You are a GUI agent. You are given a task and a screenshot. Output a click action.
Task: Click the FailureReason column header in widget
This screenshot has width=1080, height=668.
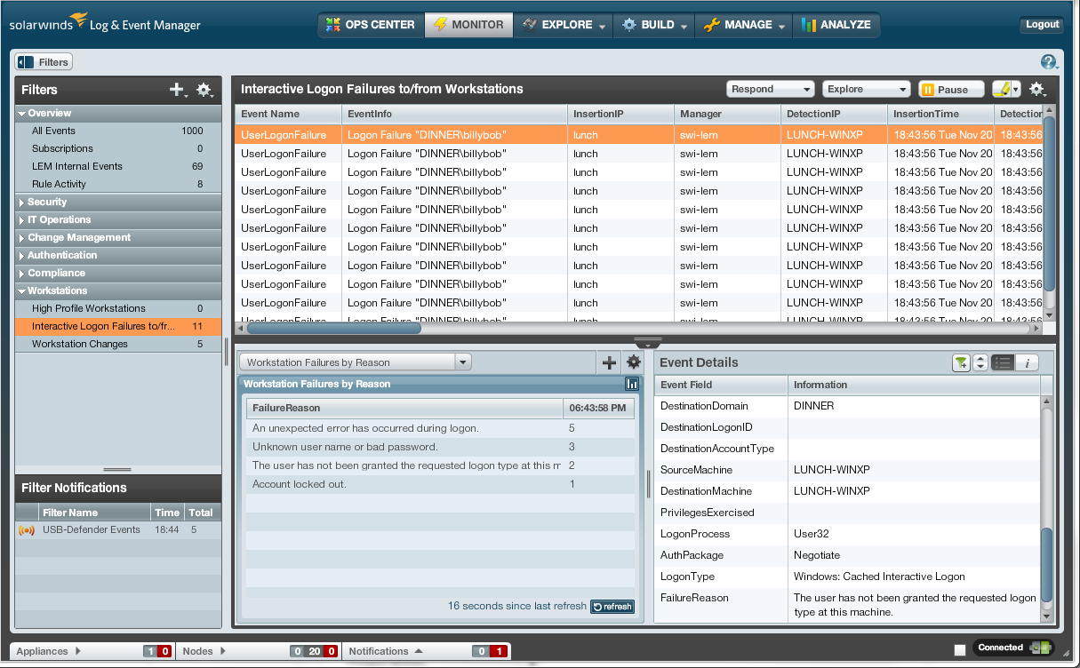pos(404,408)
